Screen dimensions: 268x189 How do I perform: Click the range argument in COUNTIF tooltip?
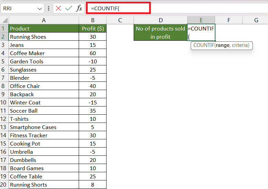pyautogui.click(x=223, y=45)
